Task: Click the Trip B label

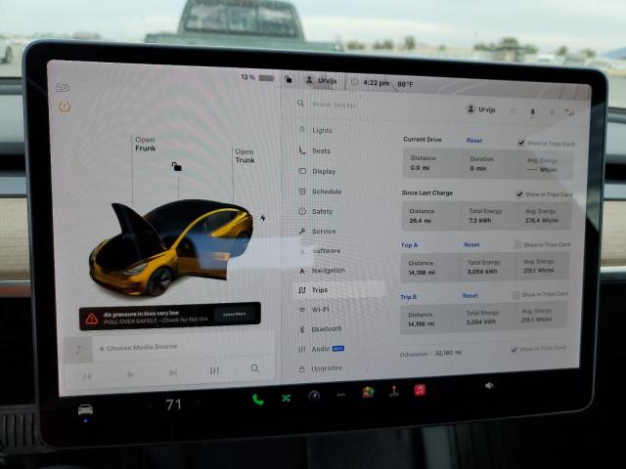Action: tap(409, 297)
